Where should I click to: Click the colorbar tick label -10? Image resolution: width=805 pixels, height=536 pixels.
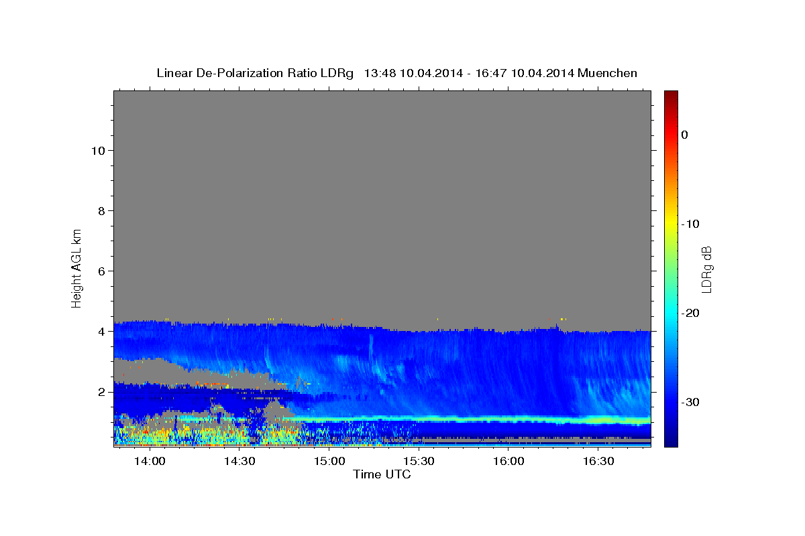(x=691, y=224)
